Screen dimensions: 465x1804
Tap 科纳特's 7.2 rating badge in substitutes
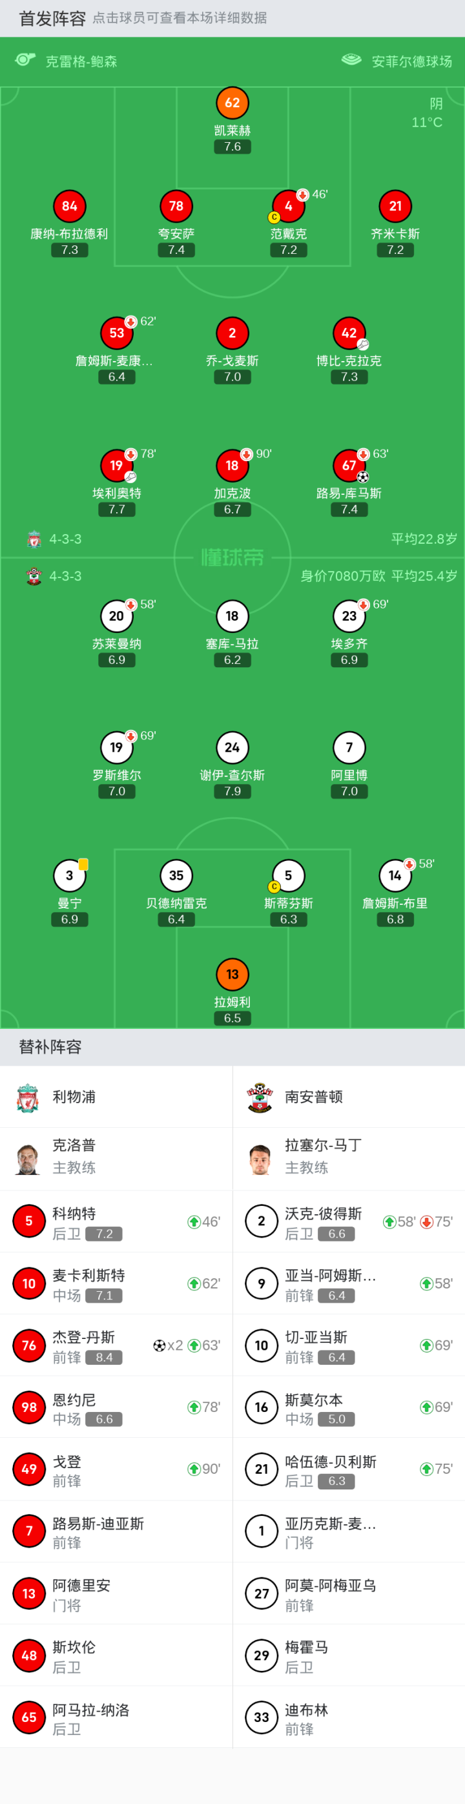103,1234
